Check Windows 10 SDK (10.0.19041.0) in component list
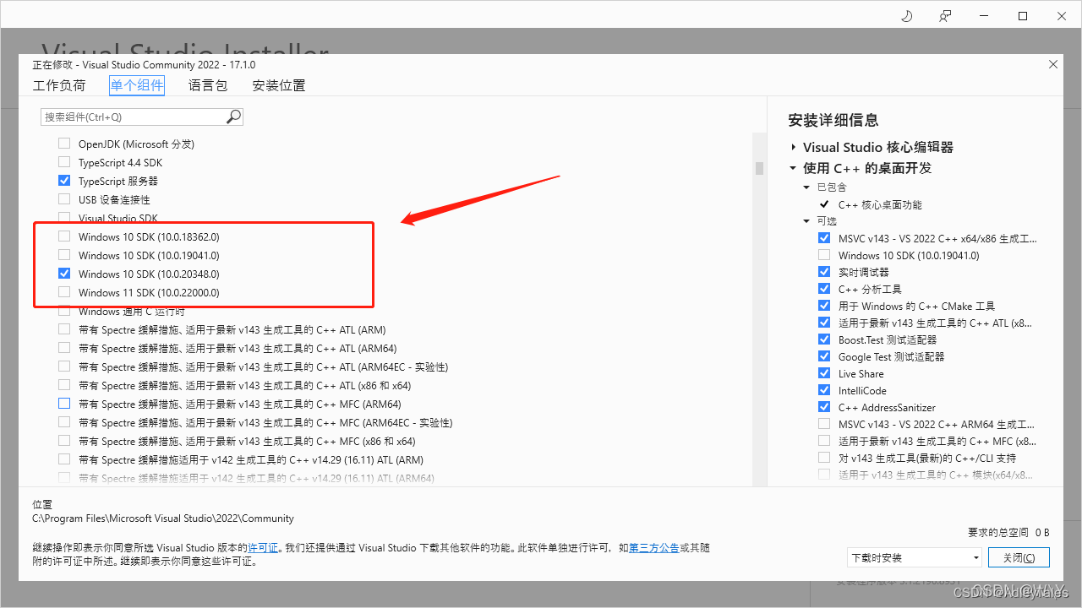The width and height of the screenshot is (1082, 608). pos(64,255)
